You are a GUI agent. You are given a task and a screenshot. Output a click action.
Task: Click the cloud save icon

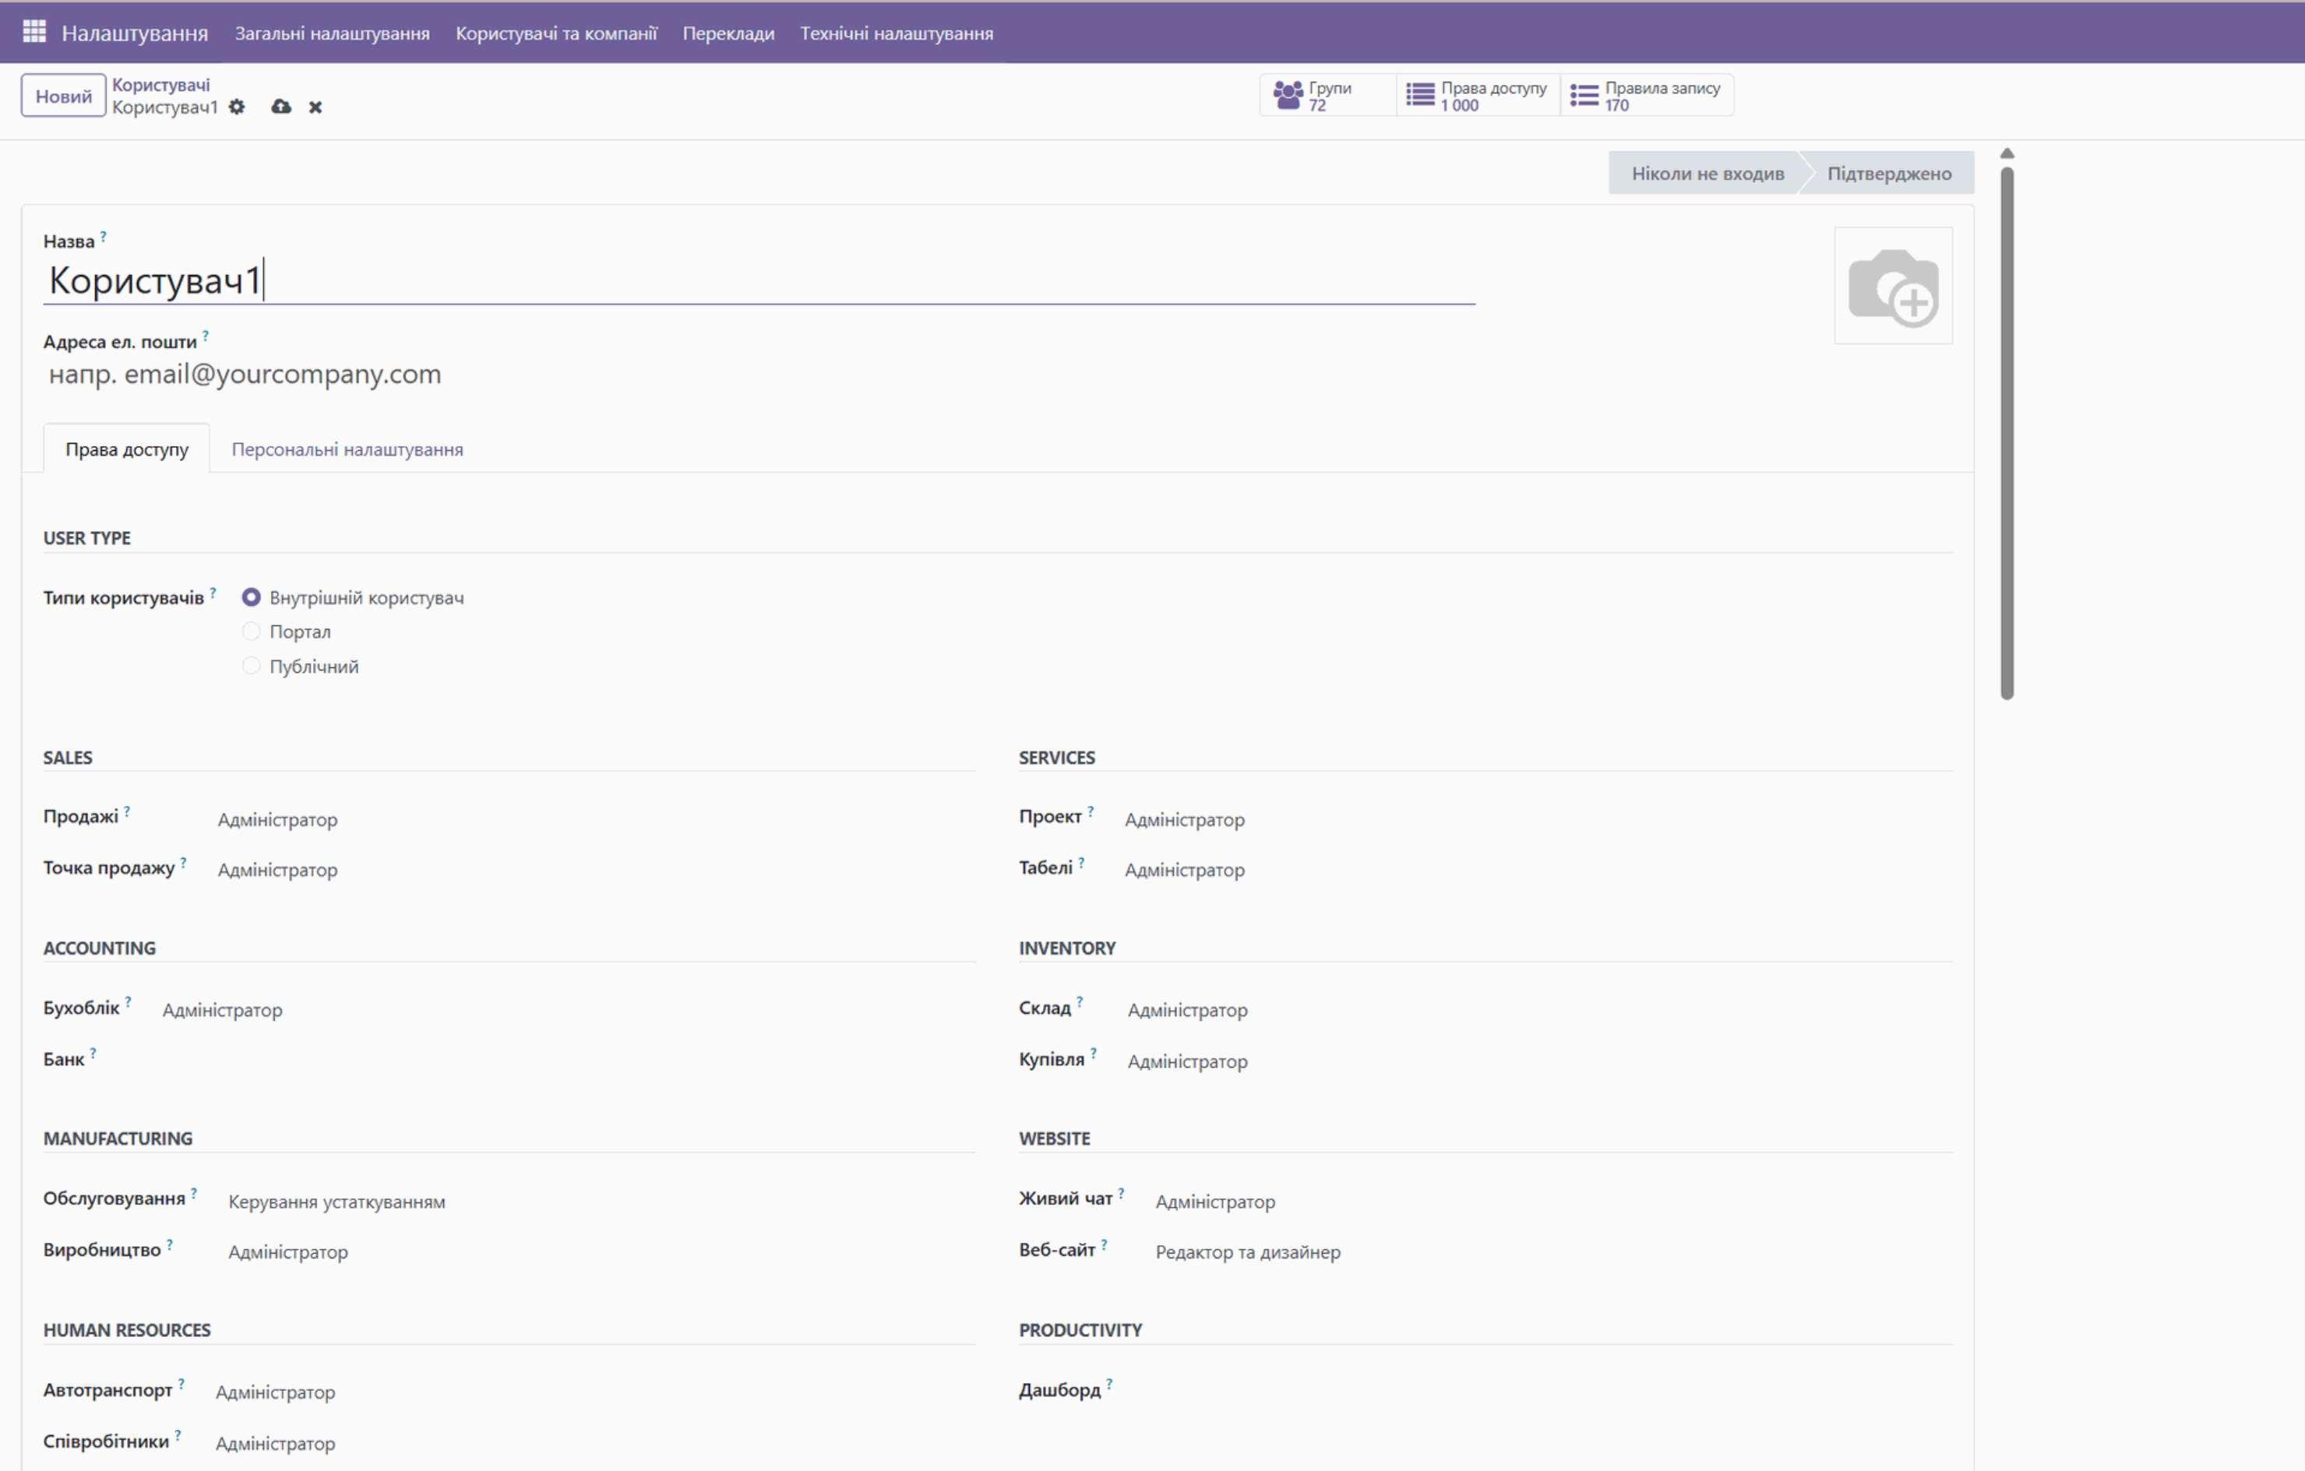coord(280,107)
